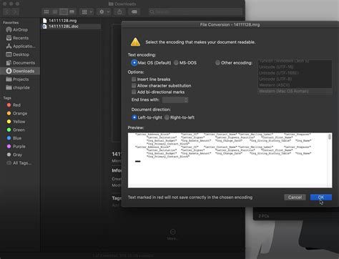339x259 pixels.
Task: Go back in the Finder toolbar
Action: tap(7, 11)
